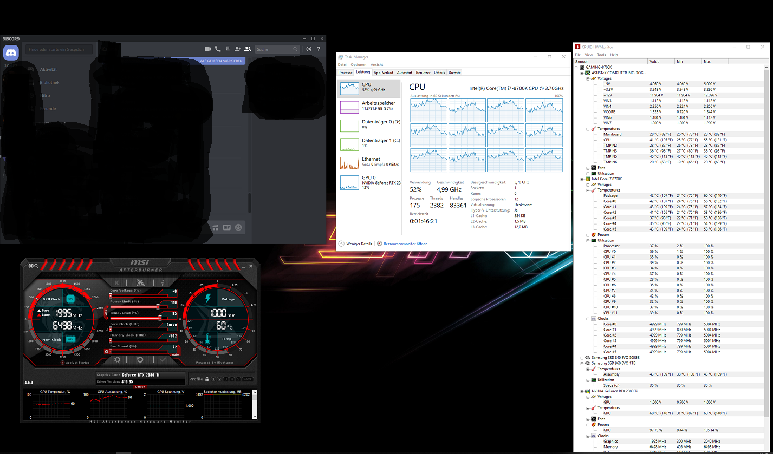
Task: Open Afterburner information i icon
Action: [163, 282]
